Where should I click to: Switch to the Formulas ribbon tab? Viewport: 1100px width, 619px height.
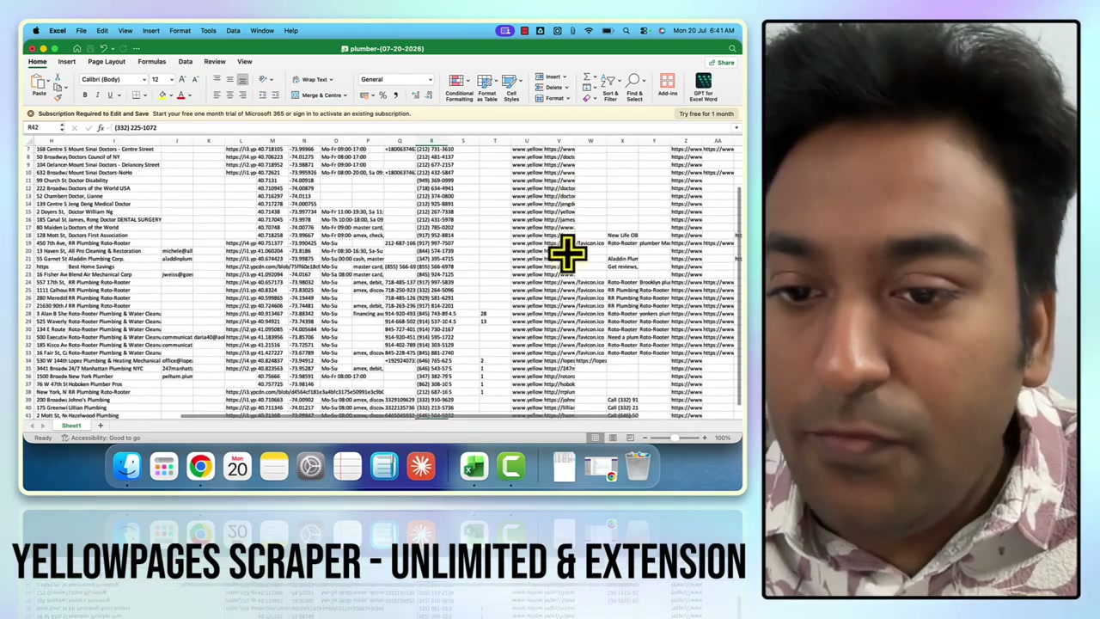point(151,62)
